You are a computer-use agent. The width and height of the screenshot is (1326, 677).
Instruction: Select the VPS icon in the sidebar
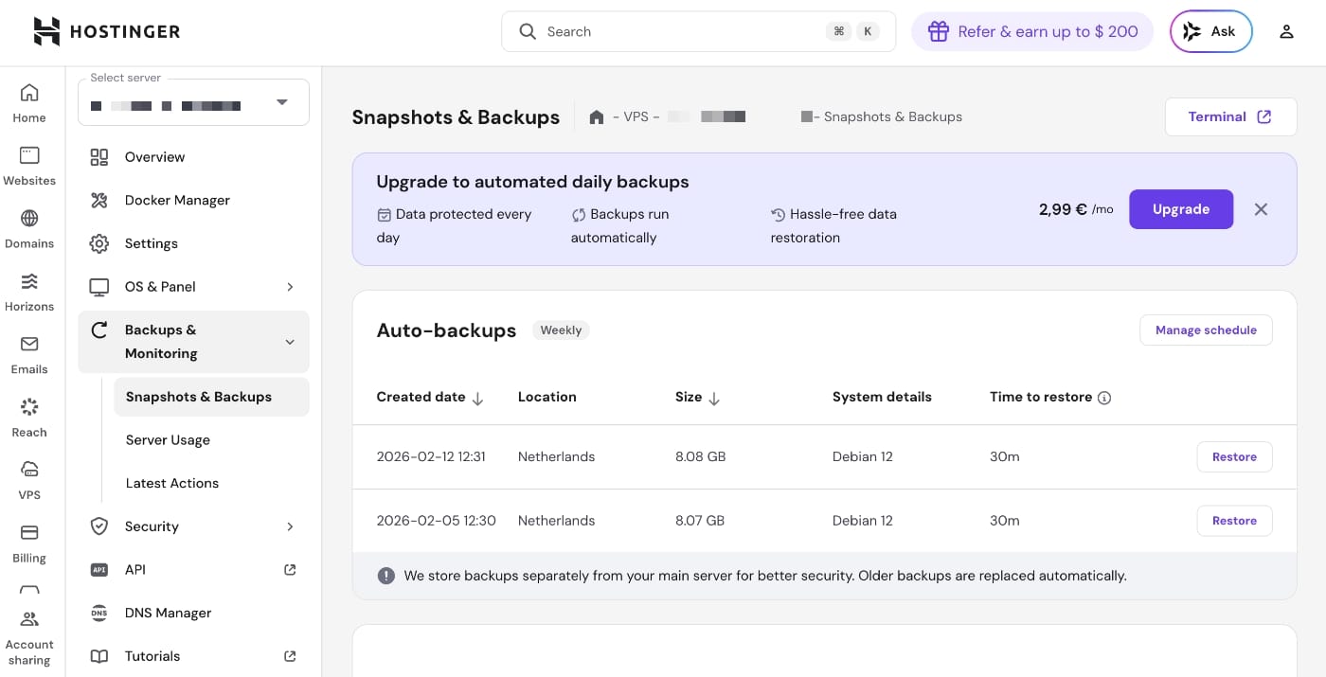[x=28, y=478]
